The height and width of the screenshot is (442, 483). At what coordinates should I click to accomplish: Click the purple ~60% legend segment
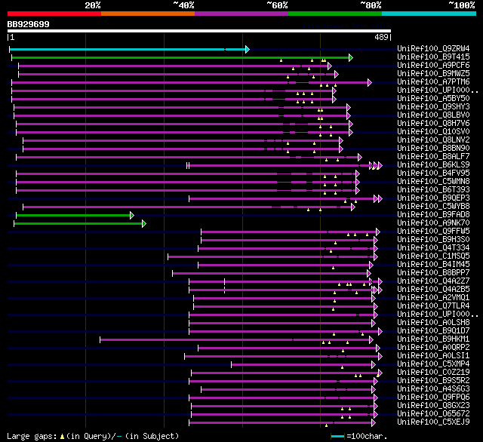[241, 14]
